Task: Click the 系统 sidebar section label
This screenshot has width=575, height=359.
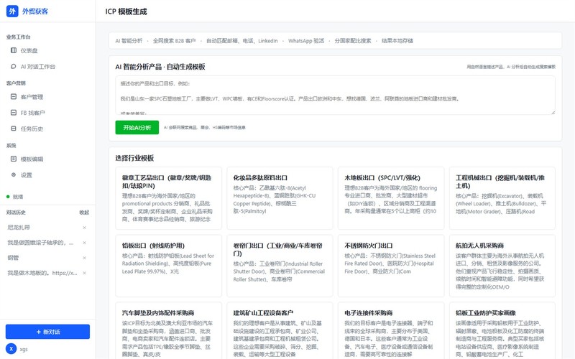Action: point(11,146)
